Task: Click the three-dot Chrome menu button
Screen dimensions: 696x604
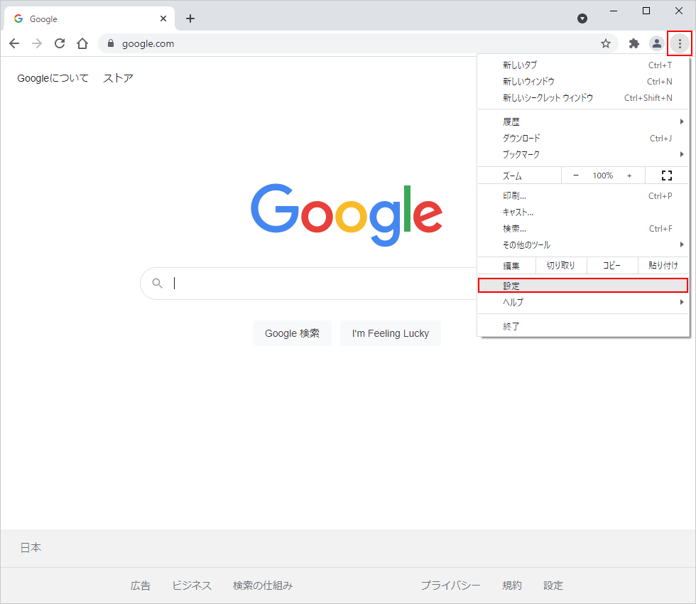Action: coord(680,43)
